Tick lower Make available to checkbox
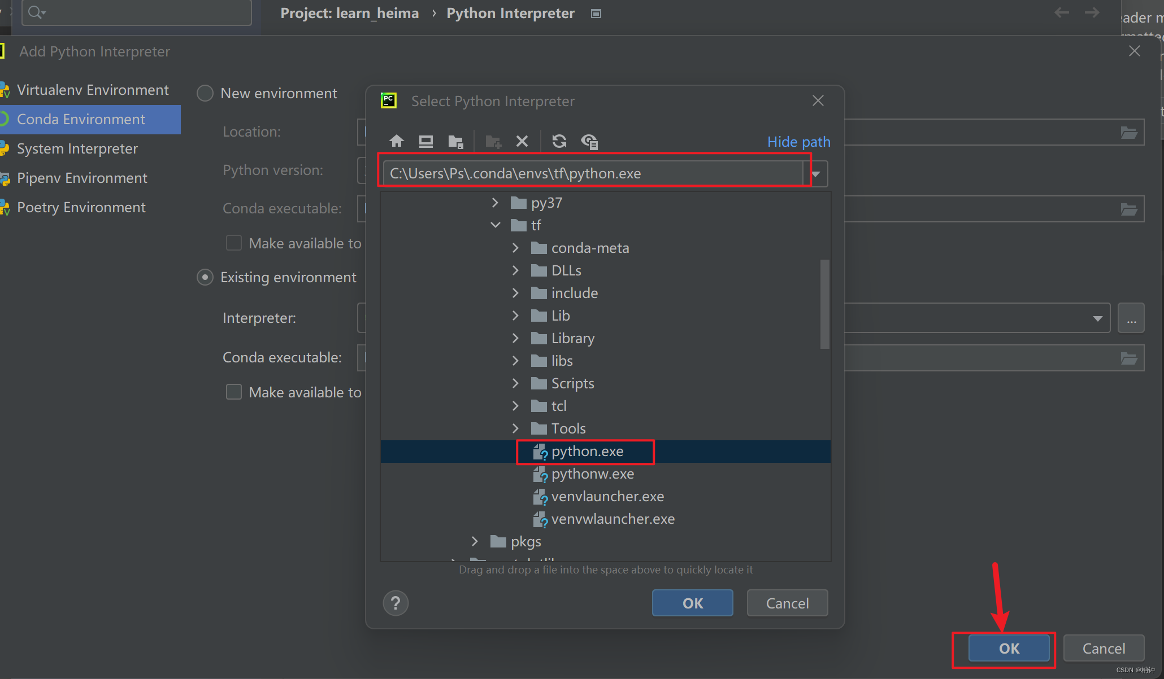1164x679 pixels. [234, 392]
